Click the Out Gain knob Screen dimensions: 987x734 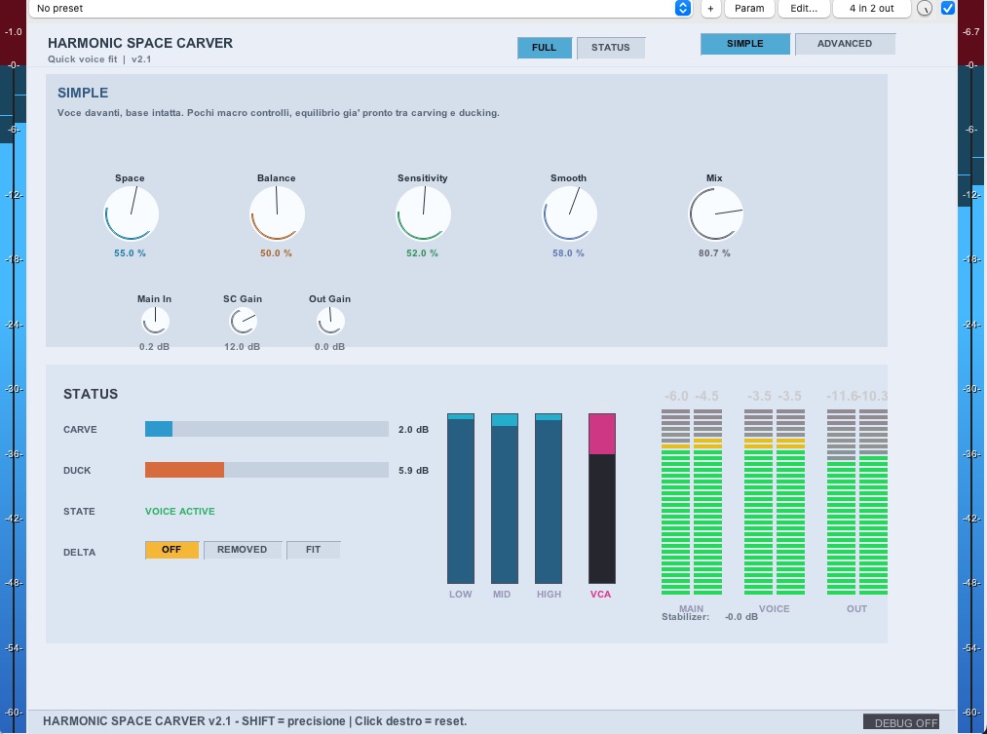330,322
